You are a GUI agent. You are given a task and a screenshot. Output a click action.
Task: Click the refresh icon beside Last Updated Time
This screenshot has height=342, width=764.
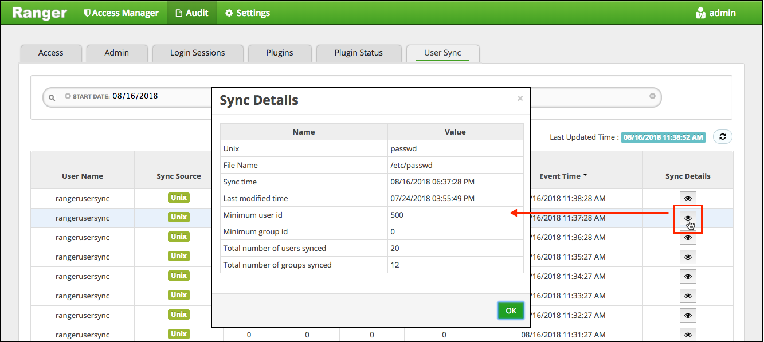pyautogui.click(x=722, y=137)
